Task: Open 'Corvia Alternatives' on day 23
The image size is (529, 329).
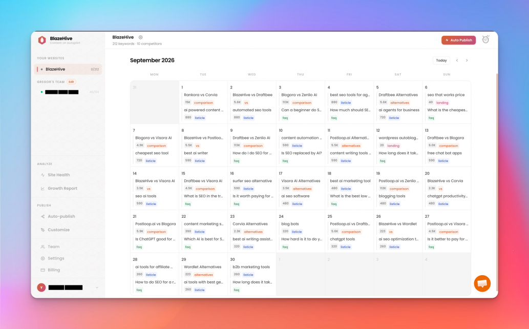Action: (250, 224)
